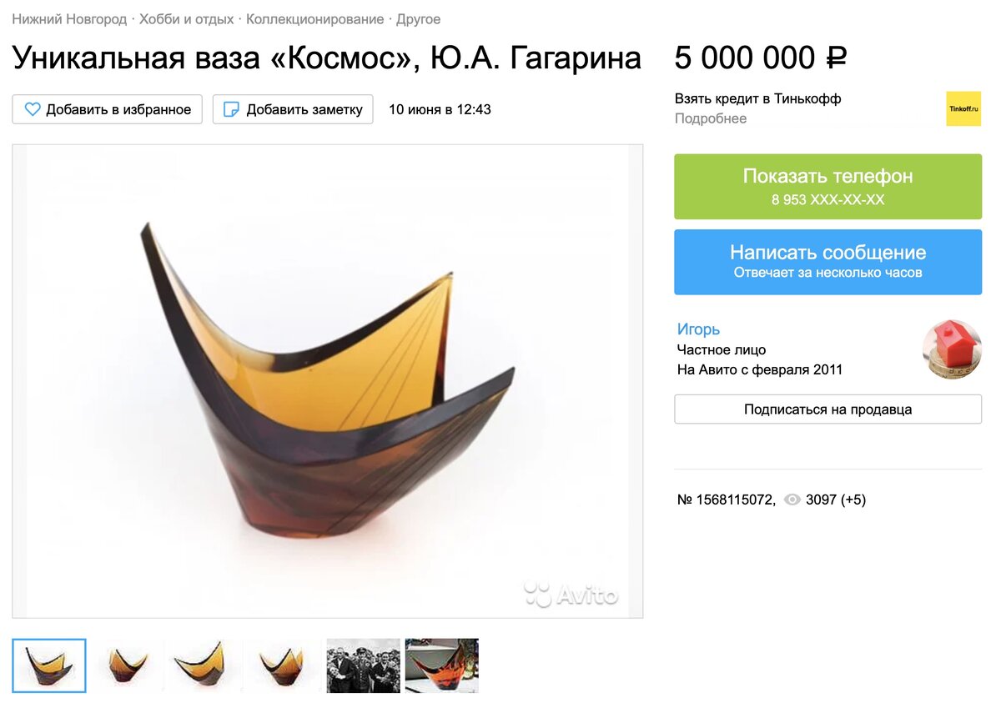Open seller profile link Игорь
Viewport: 1001px width, 703px height.
click(x=698, y=329)
